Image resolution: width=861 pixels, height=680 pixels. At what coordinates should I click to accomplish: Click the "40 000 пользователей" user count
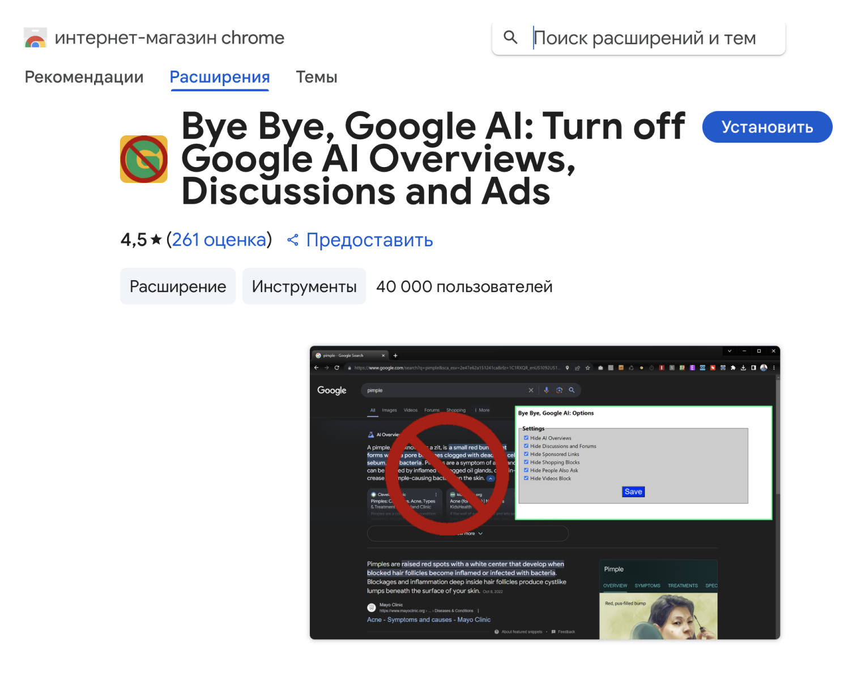[x=464, y=286]
